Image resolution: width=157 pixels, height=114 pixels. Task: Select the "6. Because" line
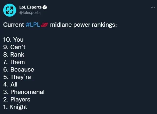pos(19,69)
